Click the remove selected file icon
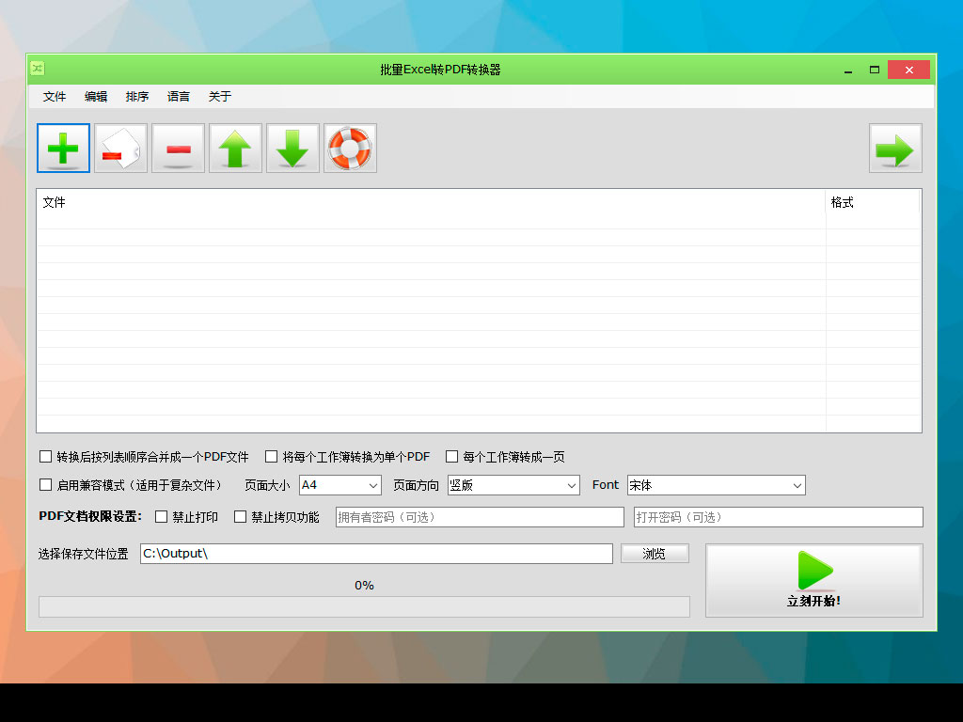The width and height of the screenshot is (963, 722). pyautogui.click(x=120, y=148)
